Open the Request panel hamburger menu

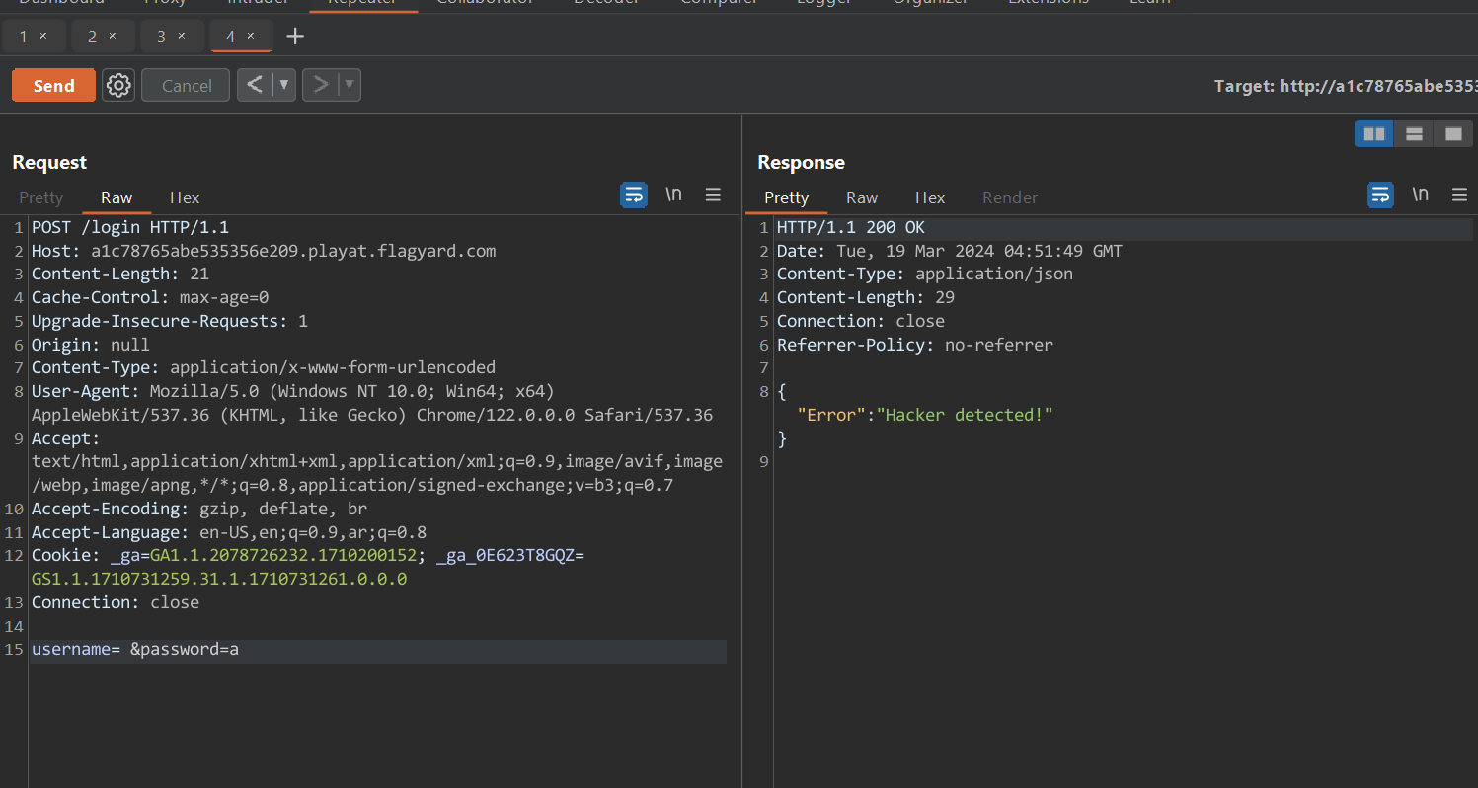(713, 196)
